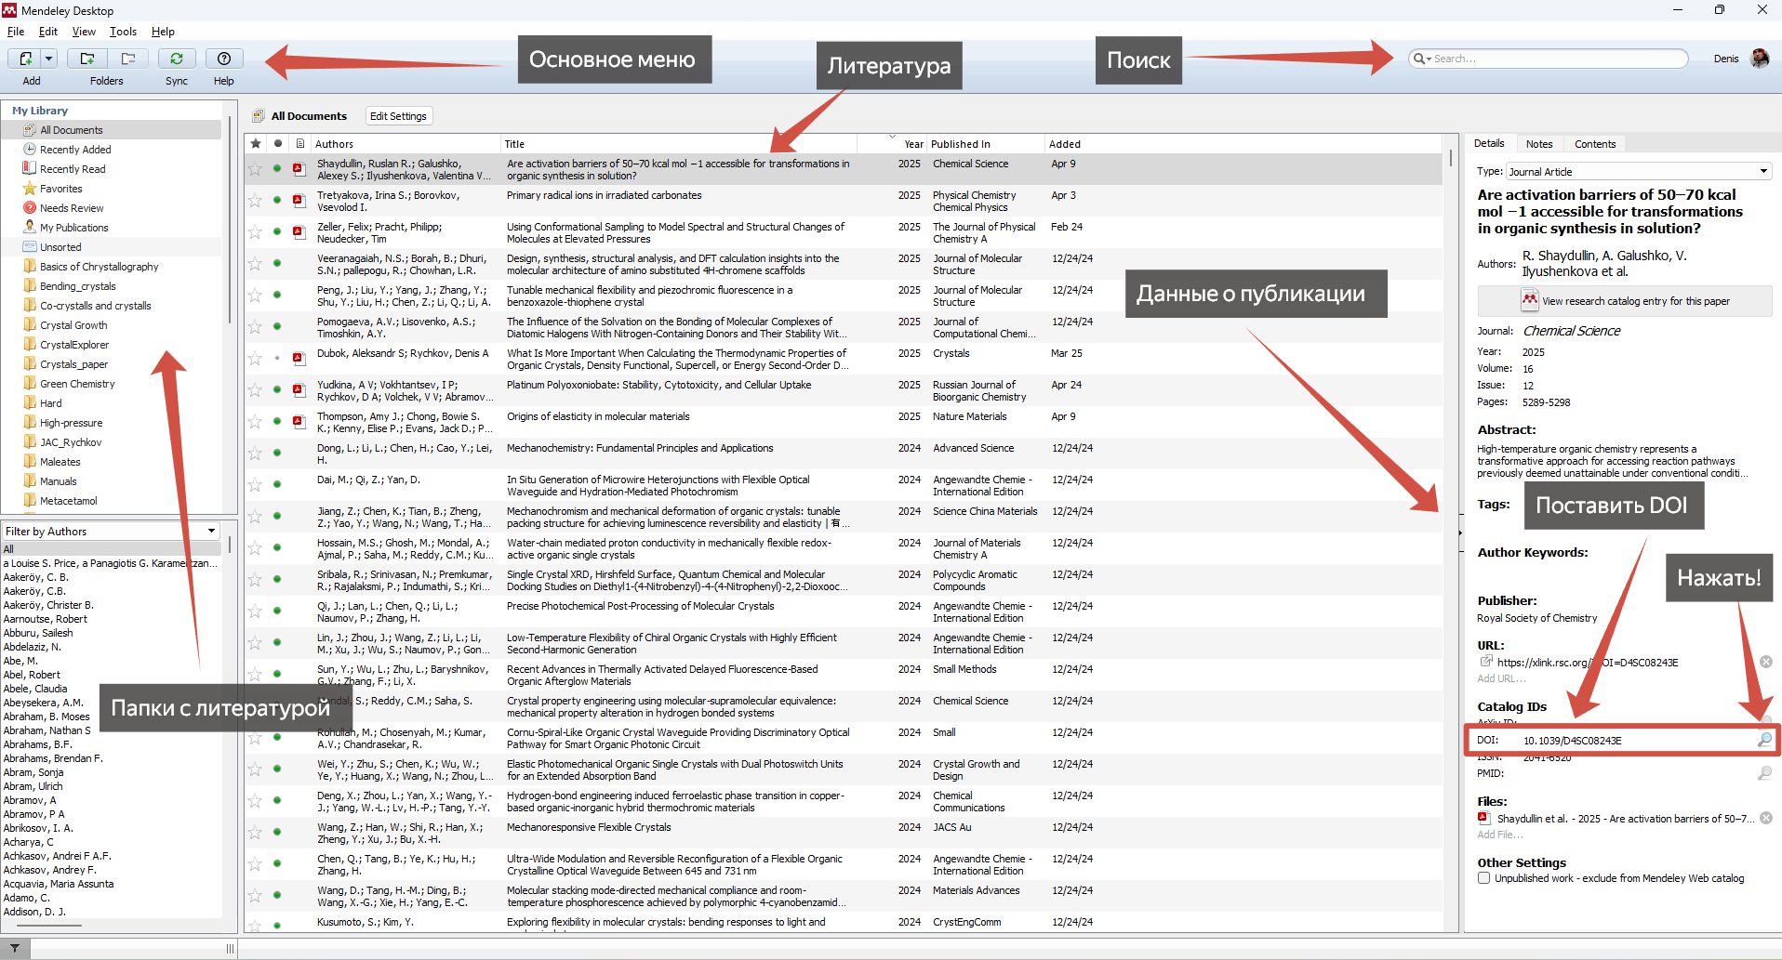1782x960 pixels.
Task: Click View research catalog entry button
Action: pos(1625,301)
